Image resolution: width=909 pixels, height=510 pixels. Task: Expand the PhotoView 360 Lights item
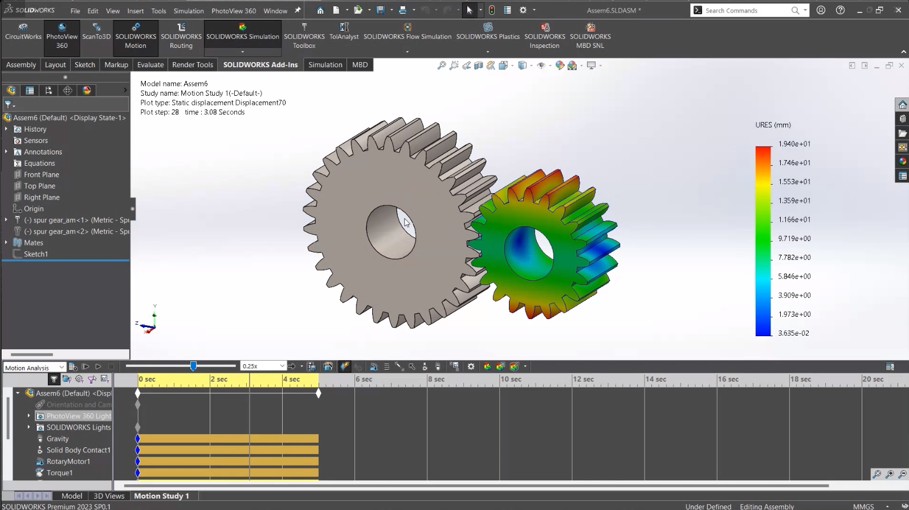click(29, 416)
